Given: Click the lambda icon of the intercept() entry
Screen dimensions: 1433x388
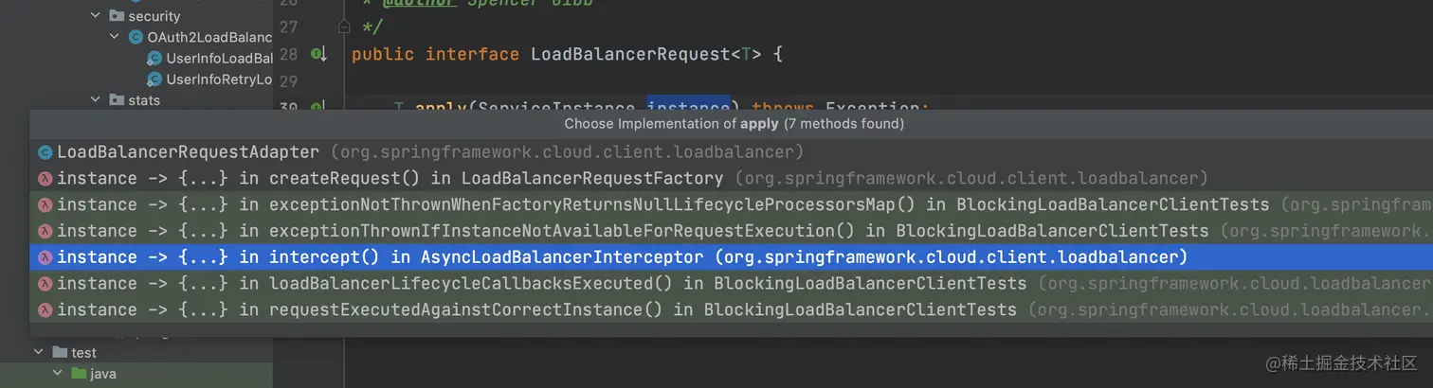Looking at the screenshot, I should pos(45,257).
